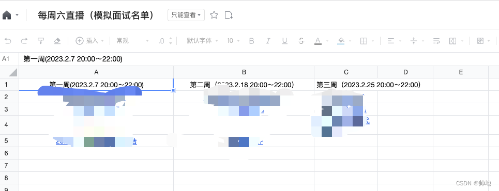Select column E header

click(461, 72)
